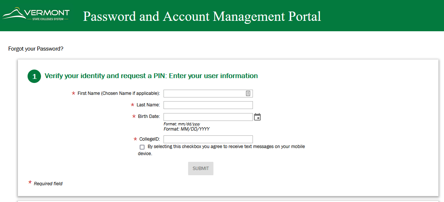Click the 'Forgot your Password?' text

click(x=36, y=49)
